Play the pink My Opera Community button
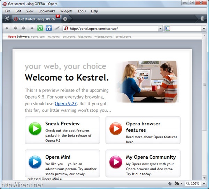 (x=116, y=162)
